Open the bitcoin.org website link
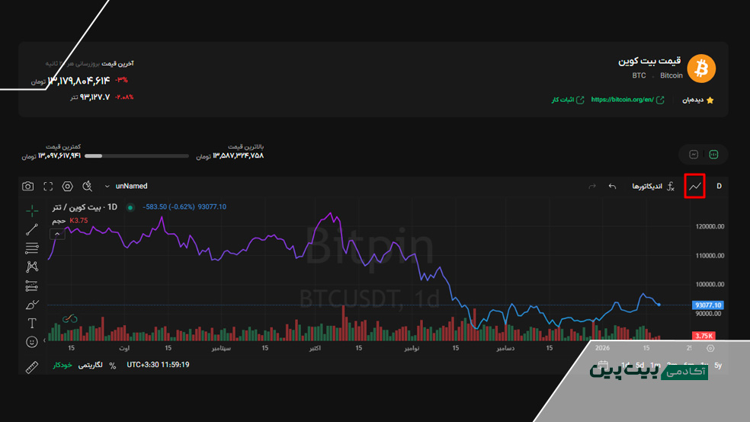The height and width of the screenshot is (422, 750). coord(623,100)
